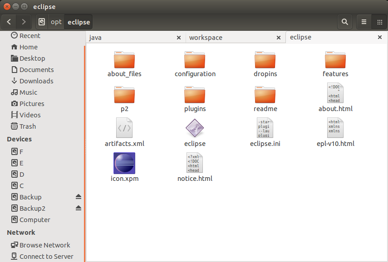Viewport: 388px width, 262px height.
Task: Close the eclipse tab
Action: (380, 37)
